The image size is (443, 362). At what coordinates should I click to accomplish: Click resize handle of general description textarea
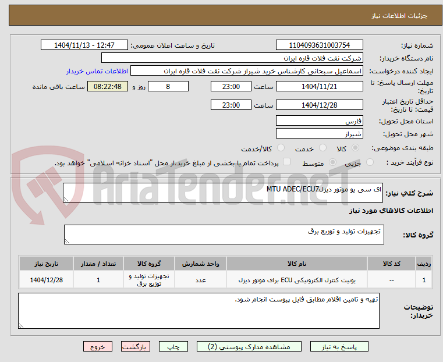[x=66, y=200]
